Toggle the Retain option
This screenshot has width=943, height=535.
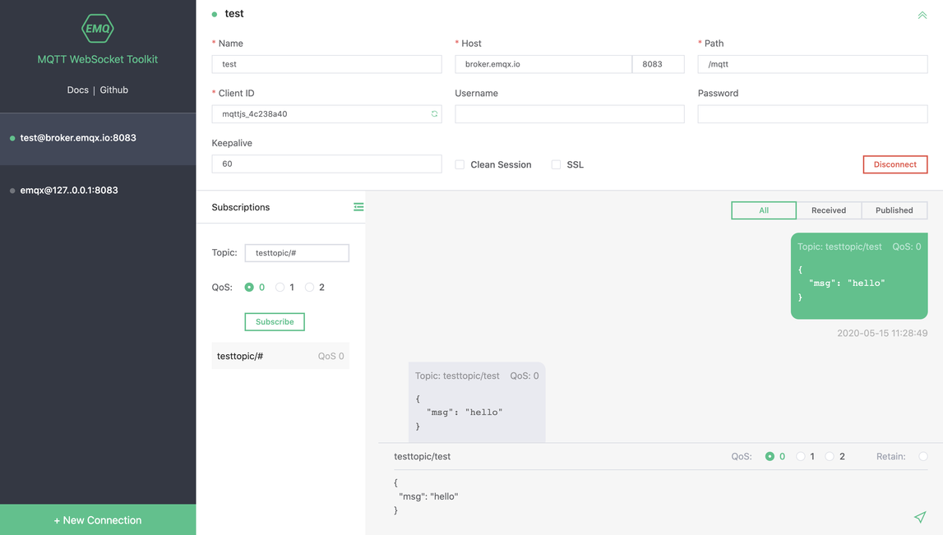[x=923, y=456]
